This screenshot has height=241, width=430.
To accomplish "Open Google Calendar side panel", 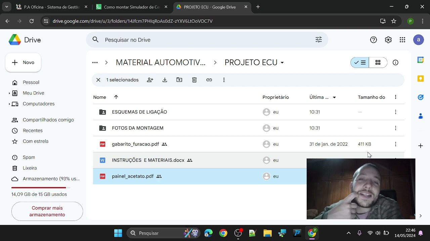I will click(421, 60).
